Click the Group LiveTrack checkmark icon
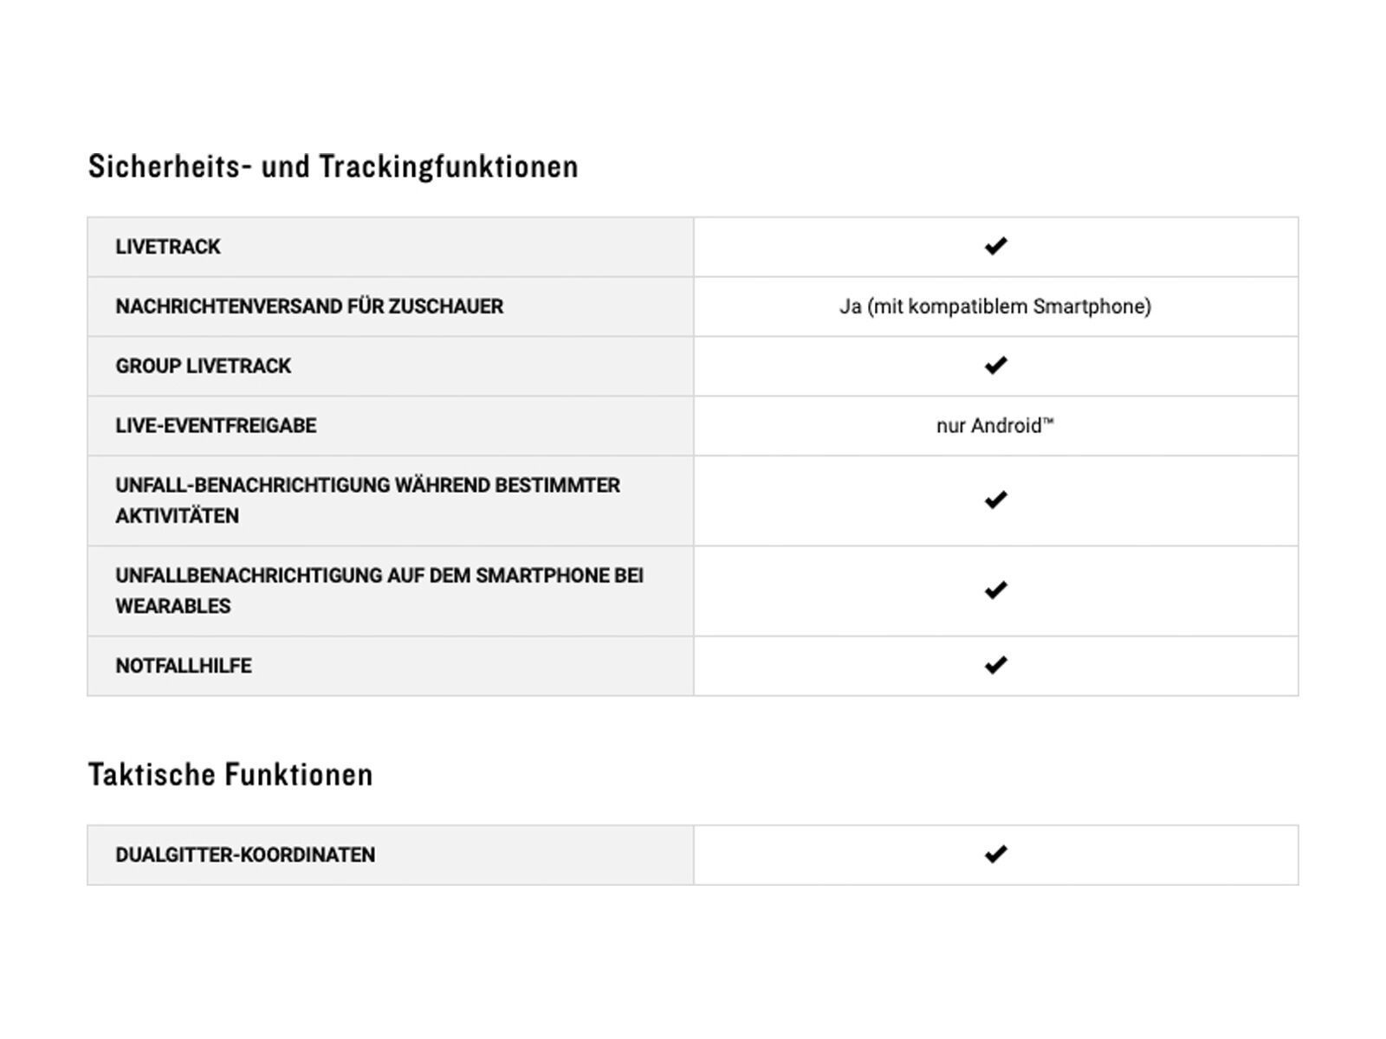 pos(995,365)
